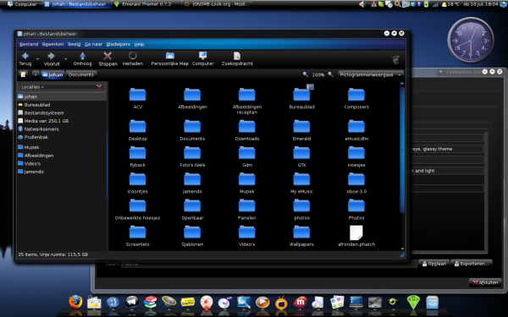This screenshot has height=317, width=508.
Task: Select Netwerkservers in sidebar
Action: 62,129
